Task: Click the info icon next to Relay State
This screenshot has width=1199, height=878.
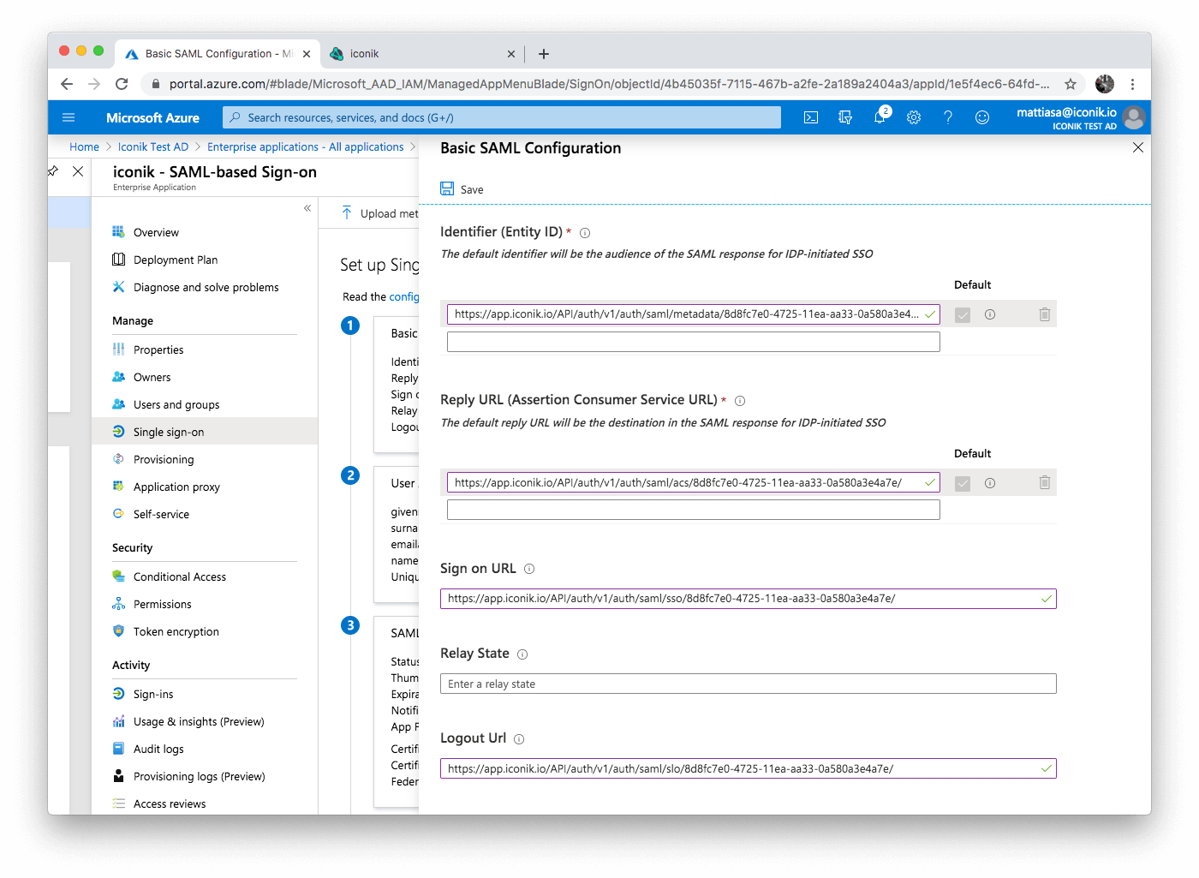Action: click(522, 653)
